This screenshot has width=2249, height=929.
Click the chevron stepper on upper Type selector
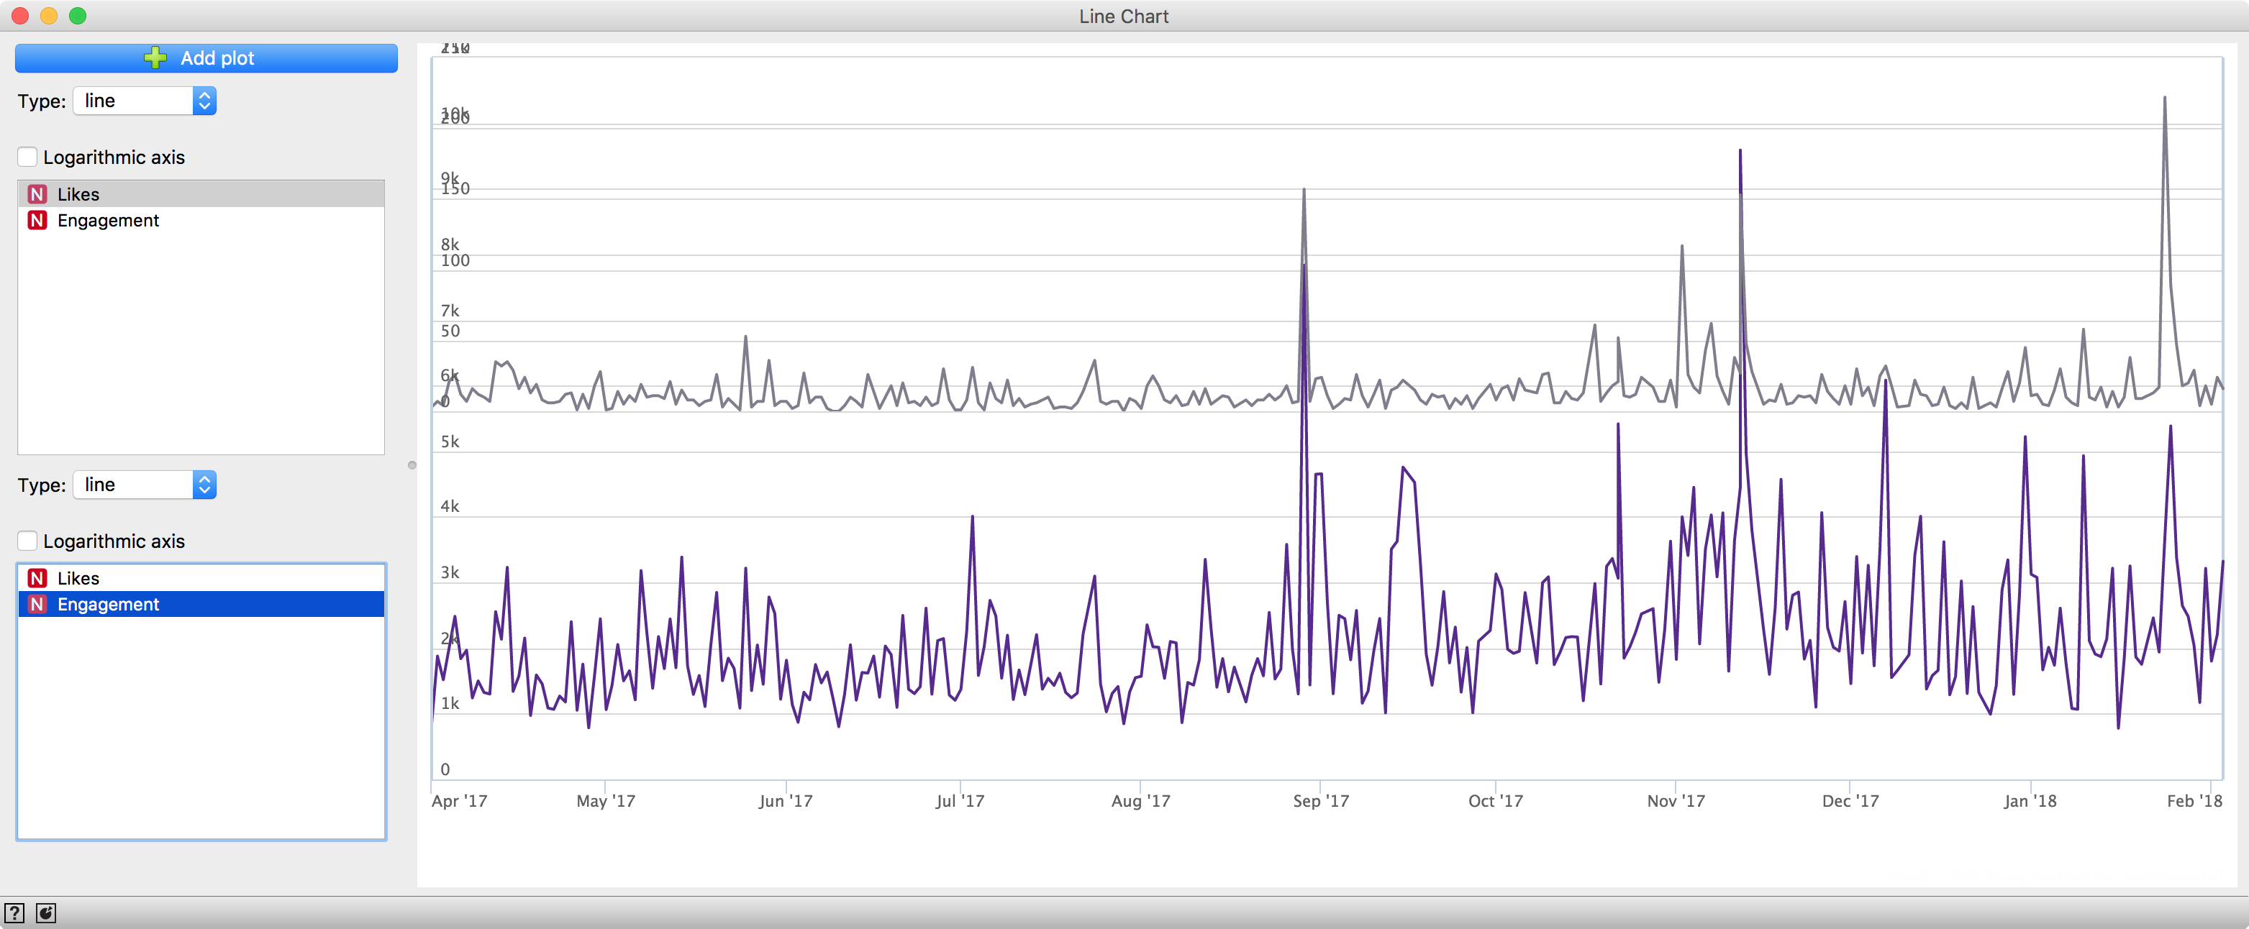(x=204, y=101)
